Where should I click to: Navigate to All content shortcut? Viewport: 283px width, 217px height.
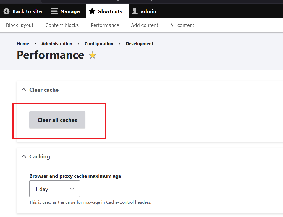[x=182, y=25]
